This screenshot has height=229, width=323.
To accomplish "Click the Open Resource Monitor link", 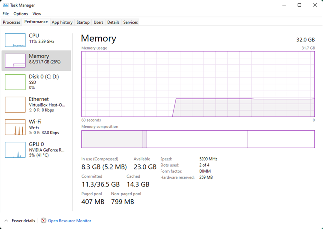I will pos(69,220).
